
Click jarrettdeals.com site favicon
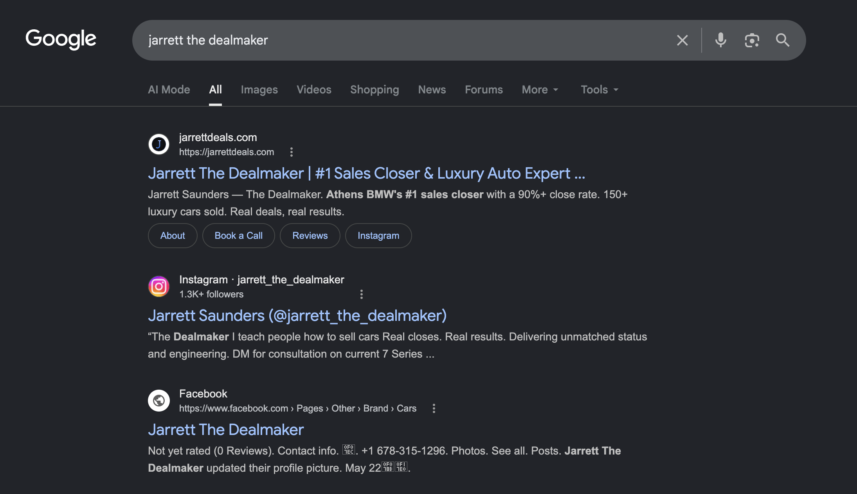159,144
